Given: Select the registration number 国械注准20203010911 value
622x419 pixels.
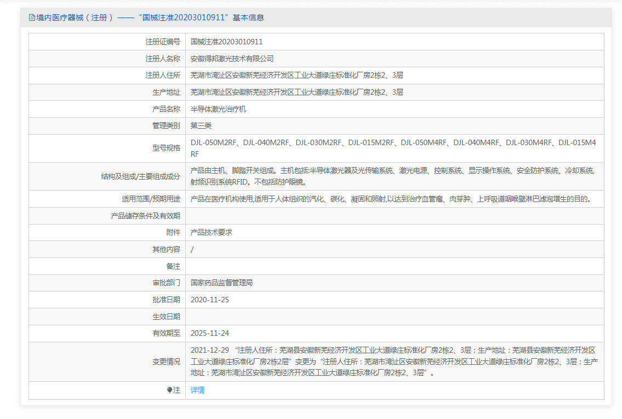Looking at the screenshot, I should (x=226, y=42).
